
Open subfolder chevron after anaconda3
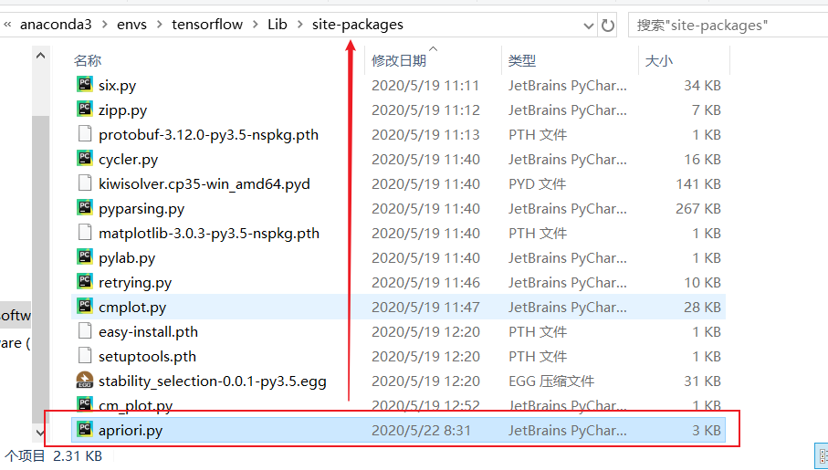tap(104, 25)
